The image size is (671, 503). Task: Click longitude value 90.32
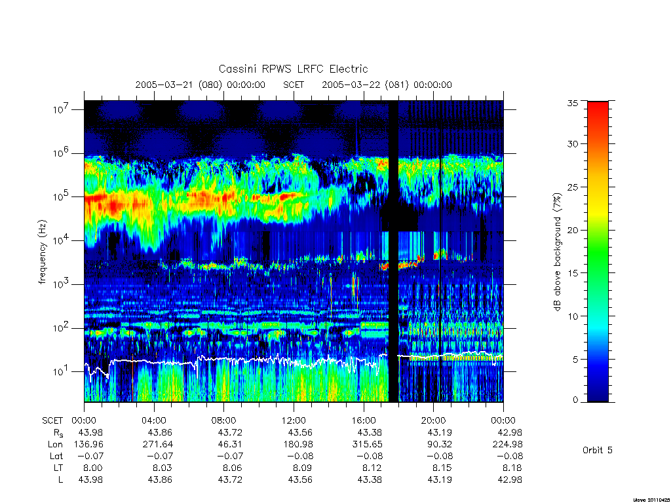click(440, 444)
